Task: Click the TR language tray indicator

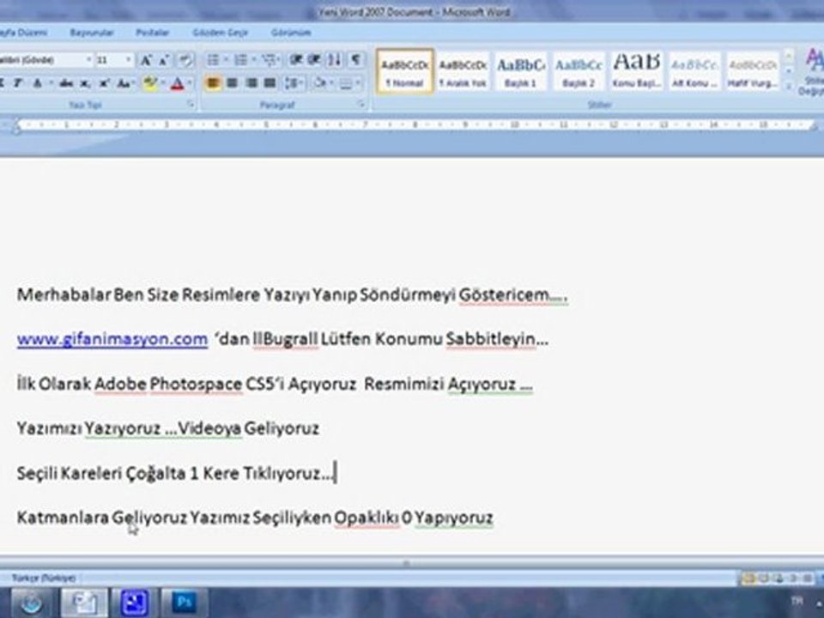Action: click(797, 600)
